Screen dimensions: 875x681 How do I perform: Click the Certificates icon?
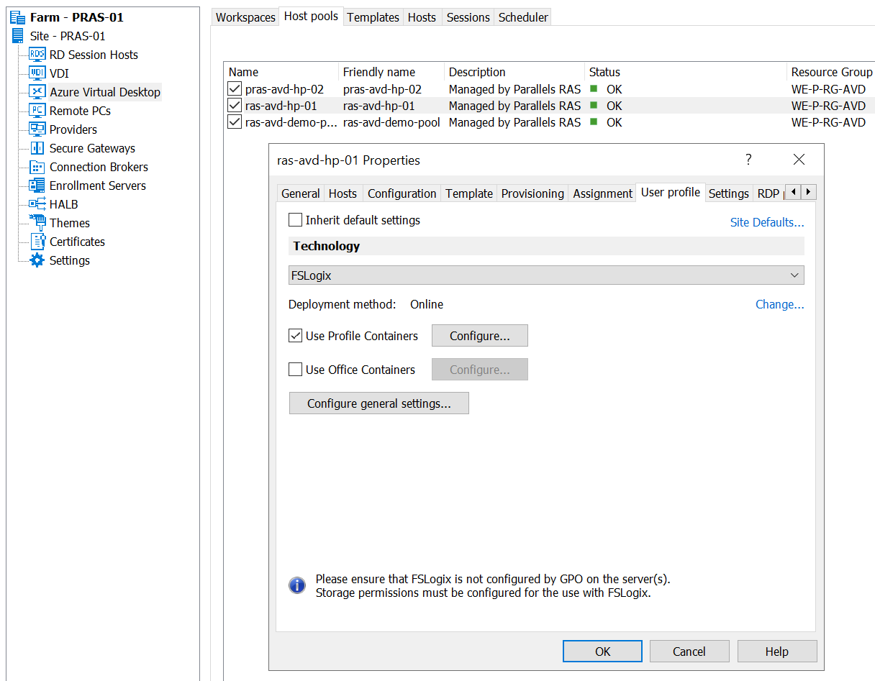37,242
